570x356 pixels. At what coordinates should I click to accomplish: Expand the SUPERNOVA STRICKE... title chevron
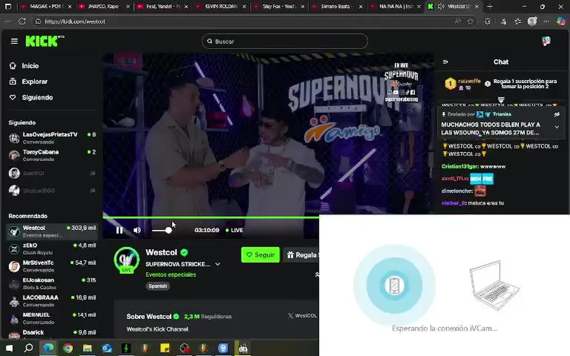click(217, 264)
